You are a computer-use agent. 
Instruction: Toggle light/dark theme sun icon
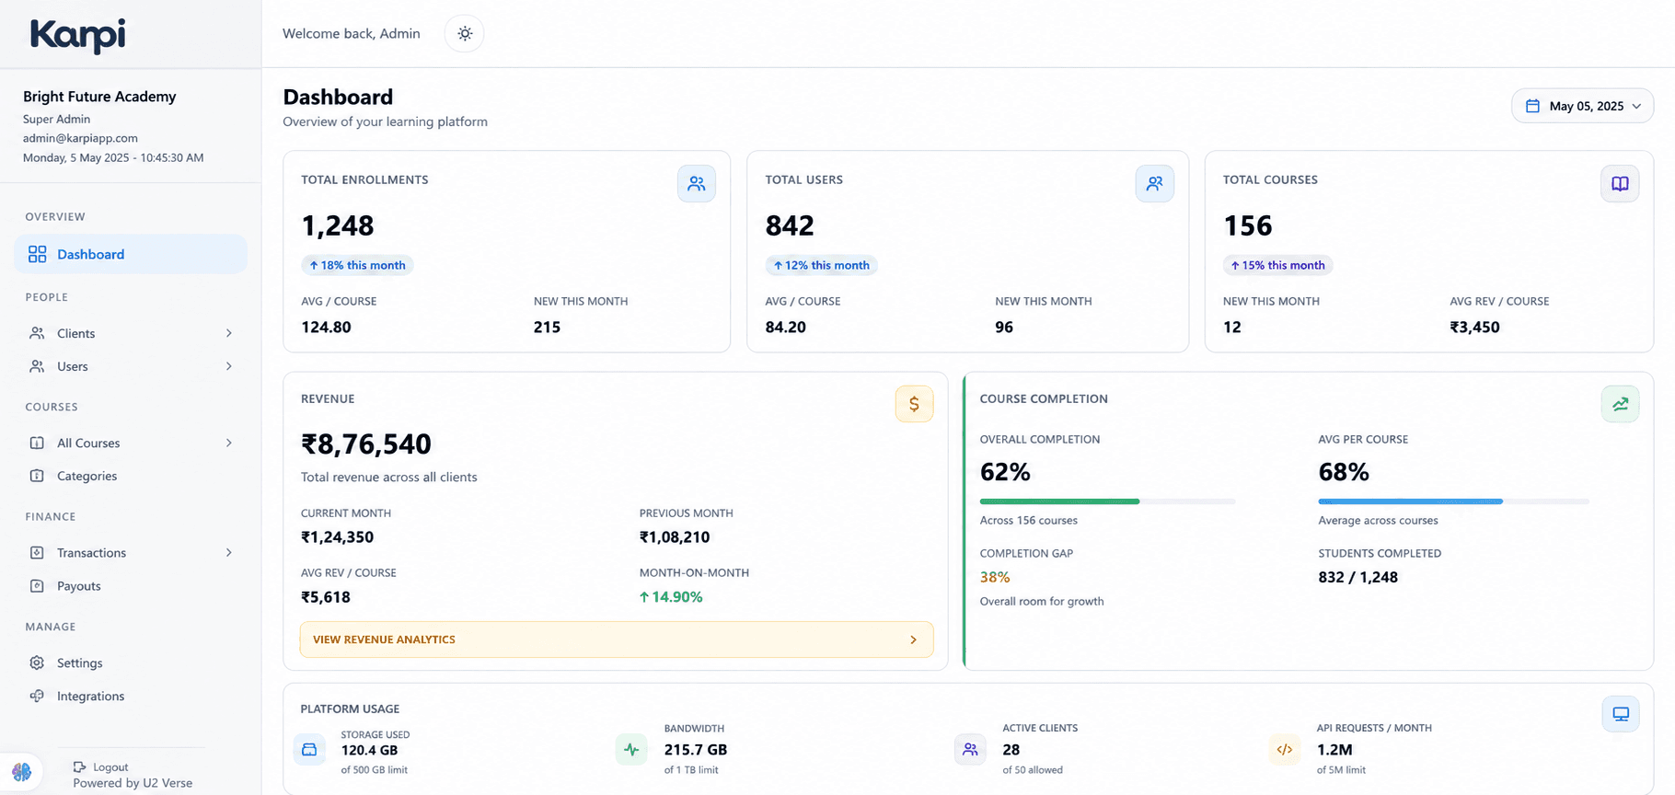click(465, 34)
